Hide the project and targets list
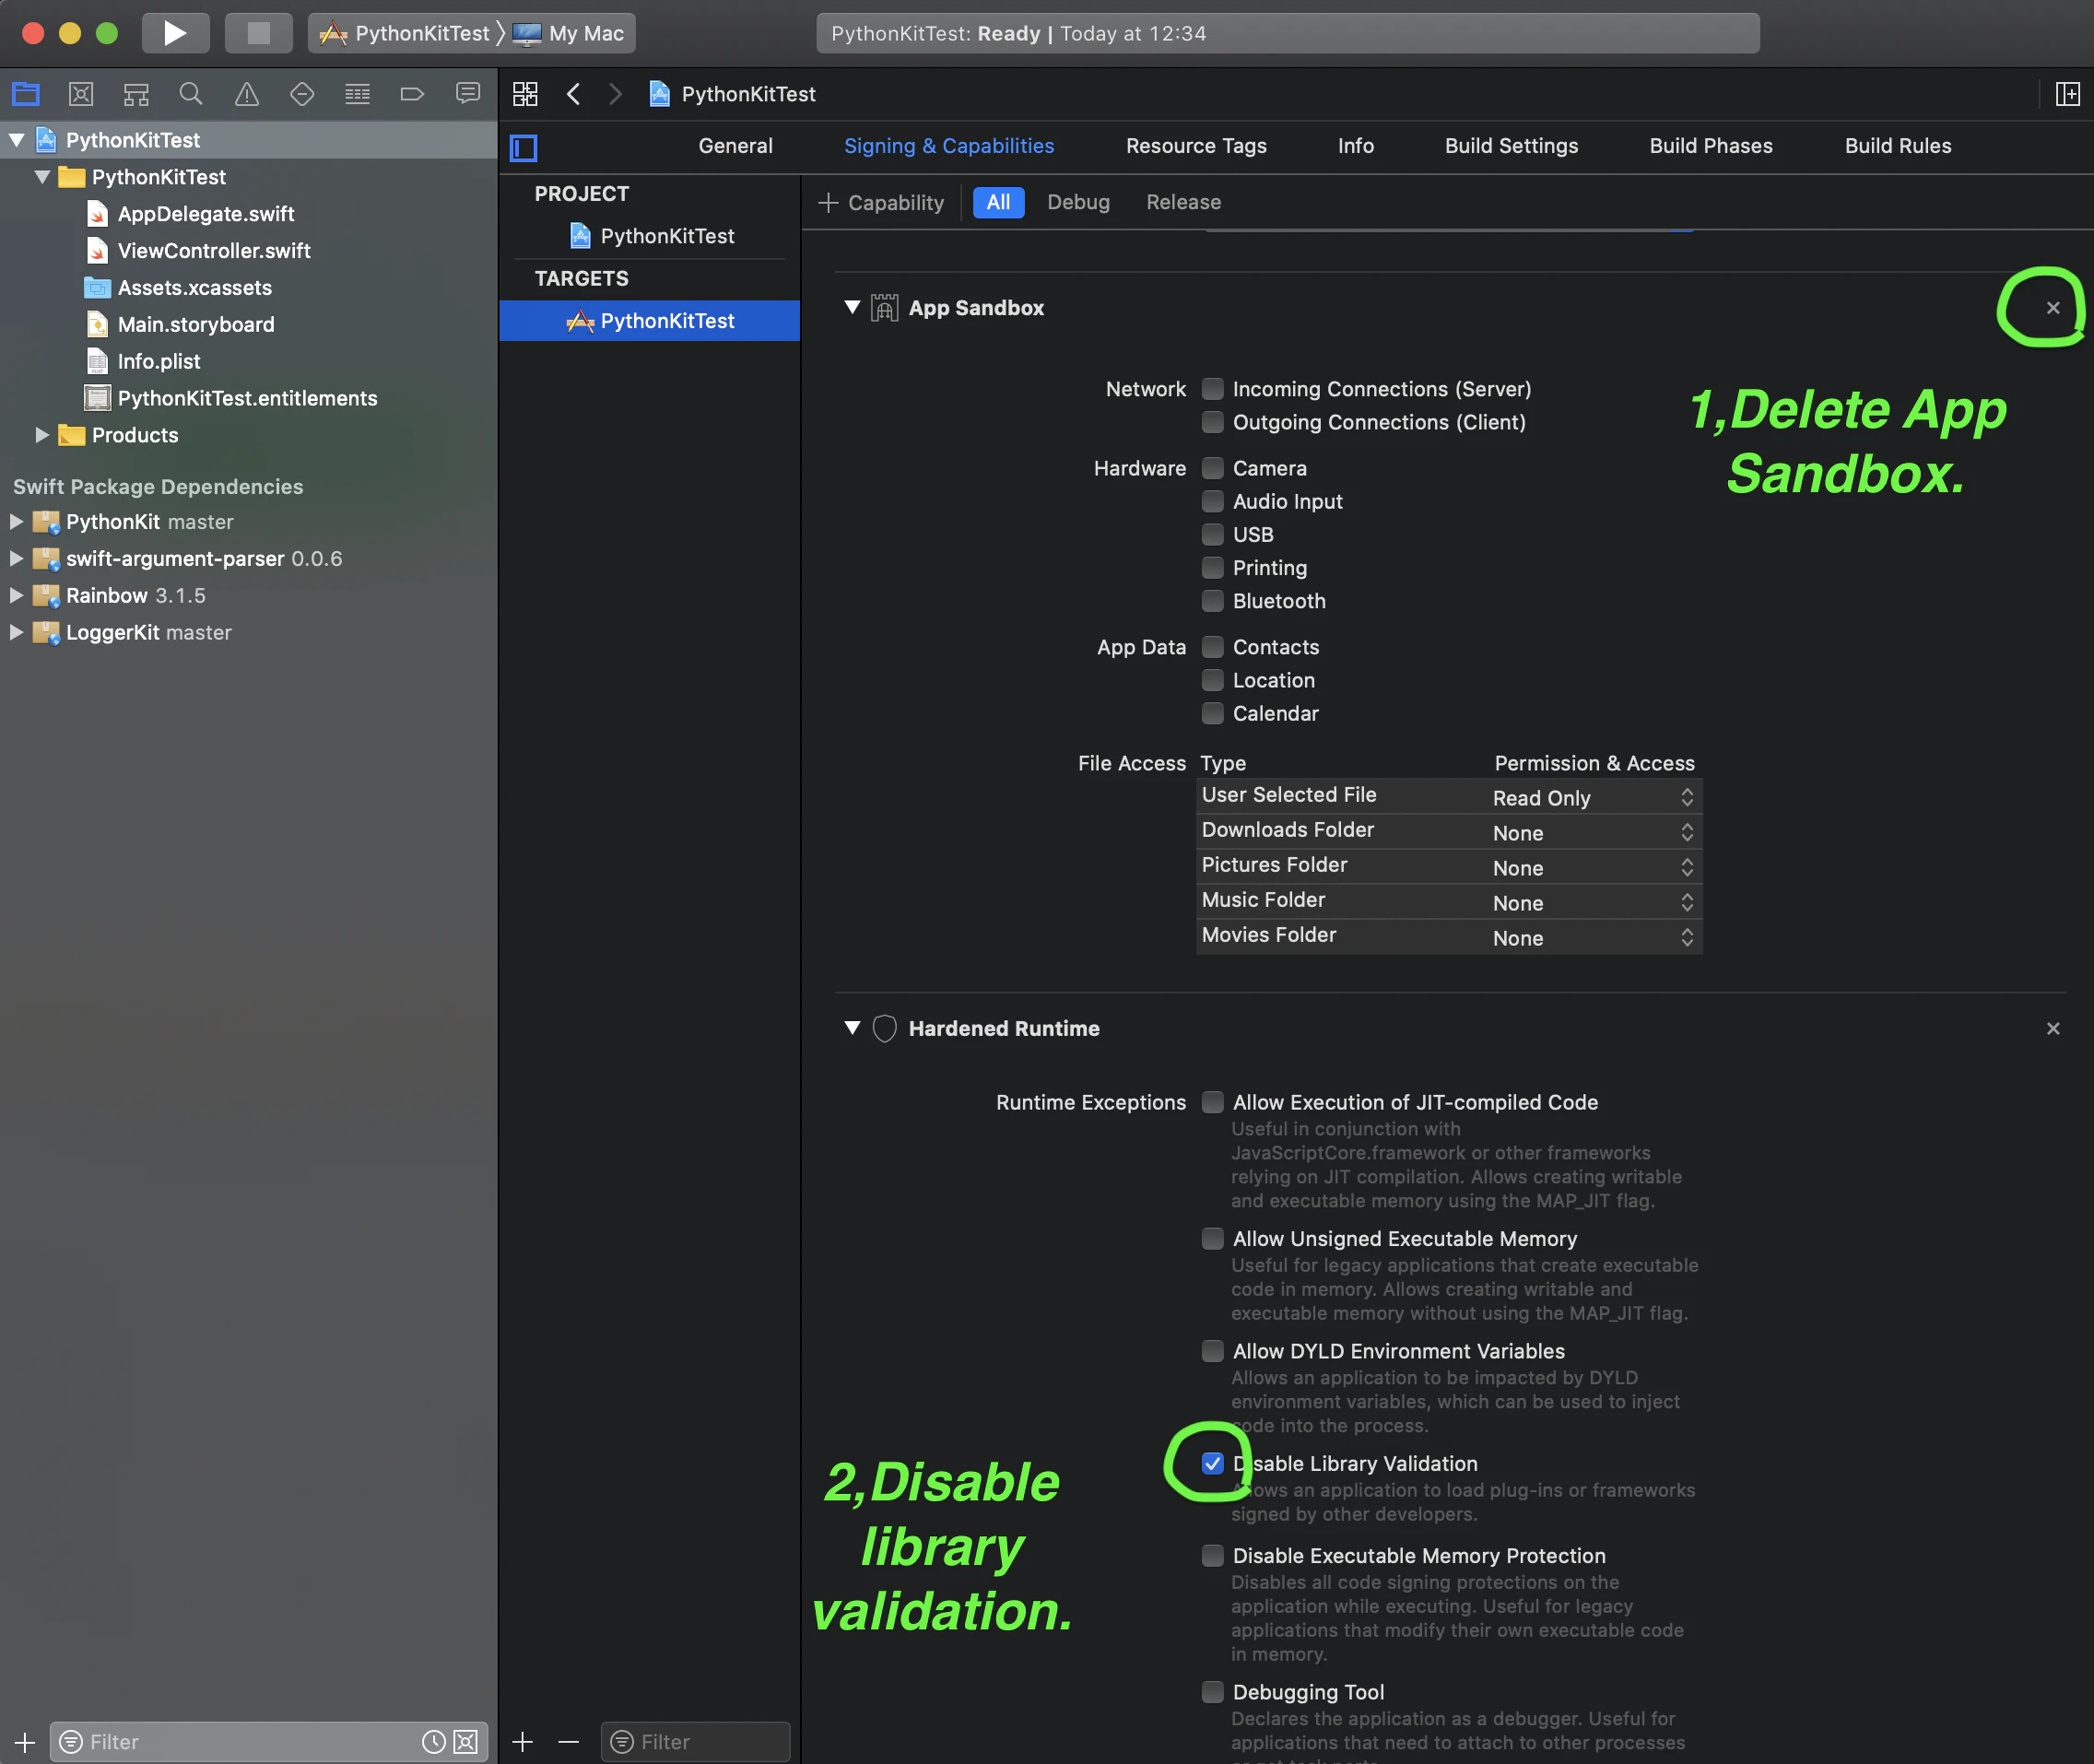 (x=523, y=148)
